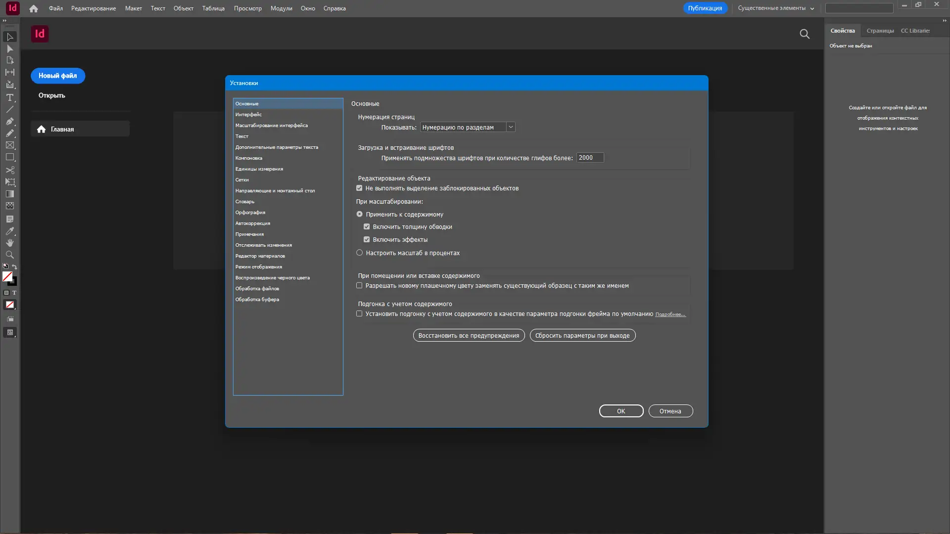The height and width of the screenshot is (534, 950).
Task: Open the 'Макет' menu
Action: point(133,8)
